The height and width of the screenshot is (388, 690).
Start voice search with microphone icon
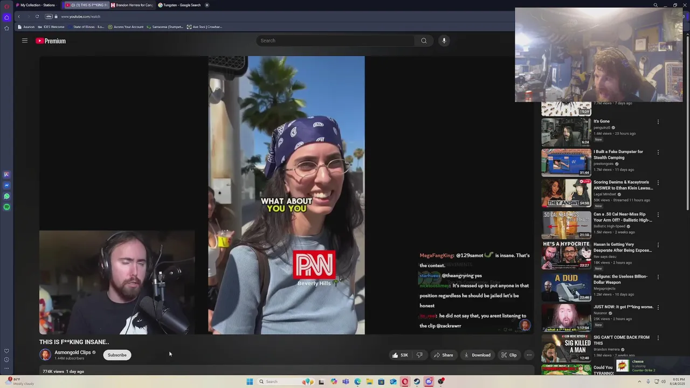444,40
